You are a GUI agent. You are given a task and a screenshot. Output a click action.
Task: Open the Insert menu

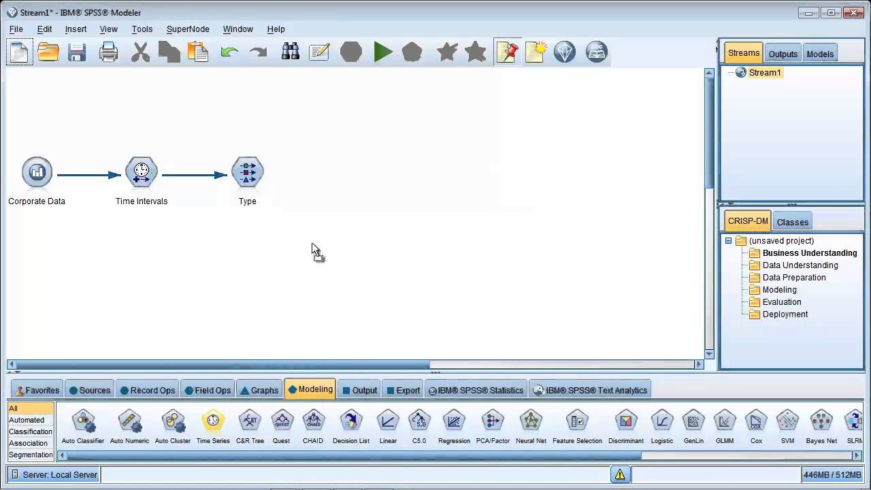pos(76,29)
